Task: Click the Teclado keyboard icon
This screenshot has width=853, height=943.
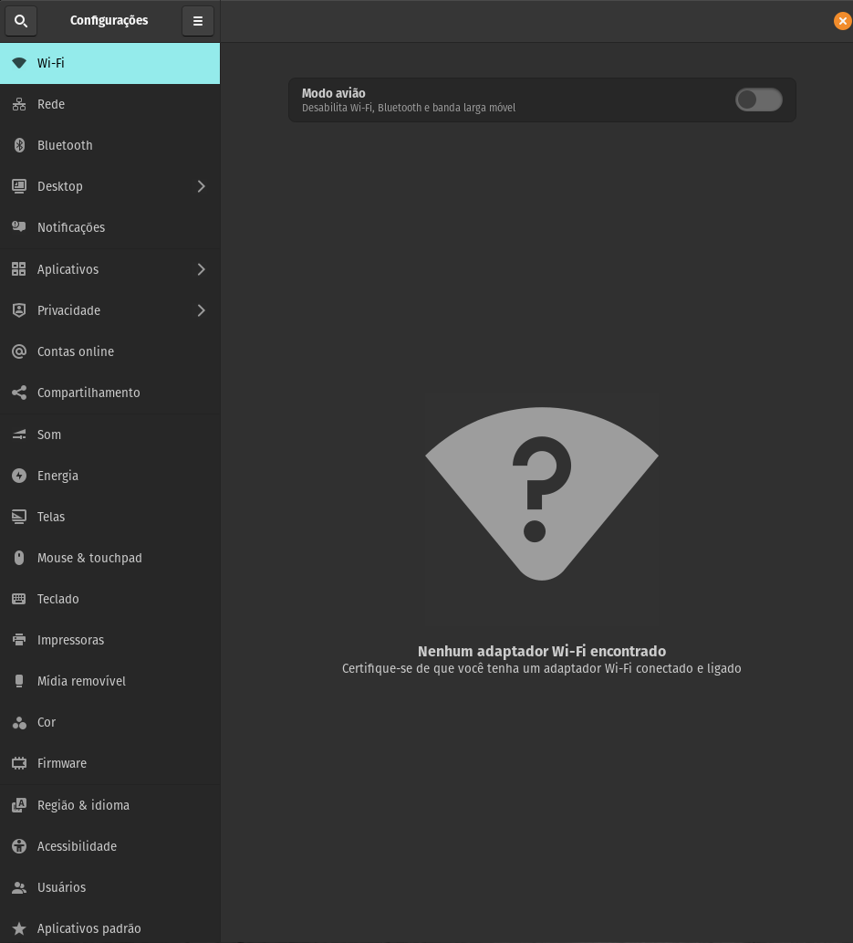Action: (19, 599)
